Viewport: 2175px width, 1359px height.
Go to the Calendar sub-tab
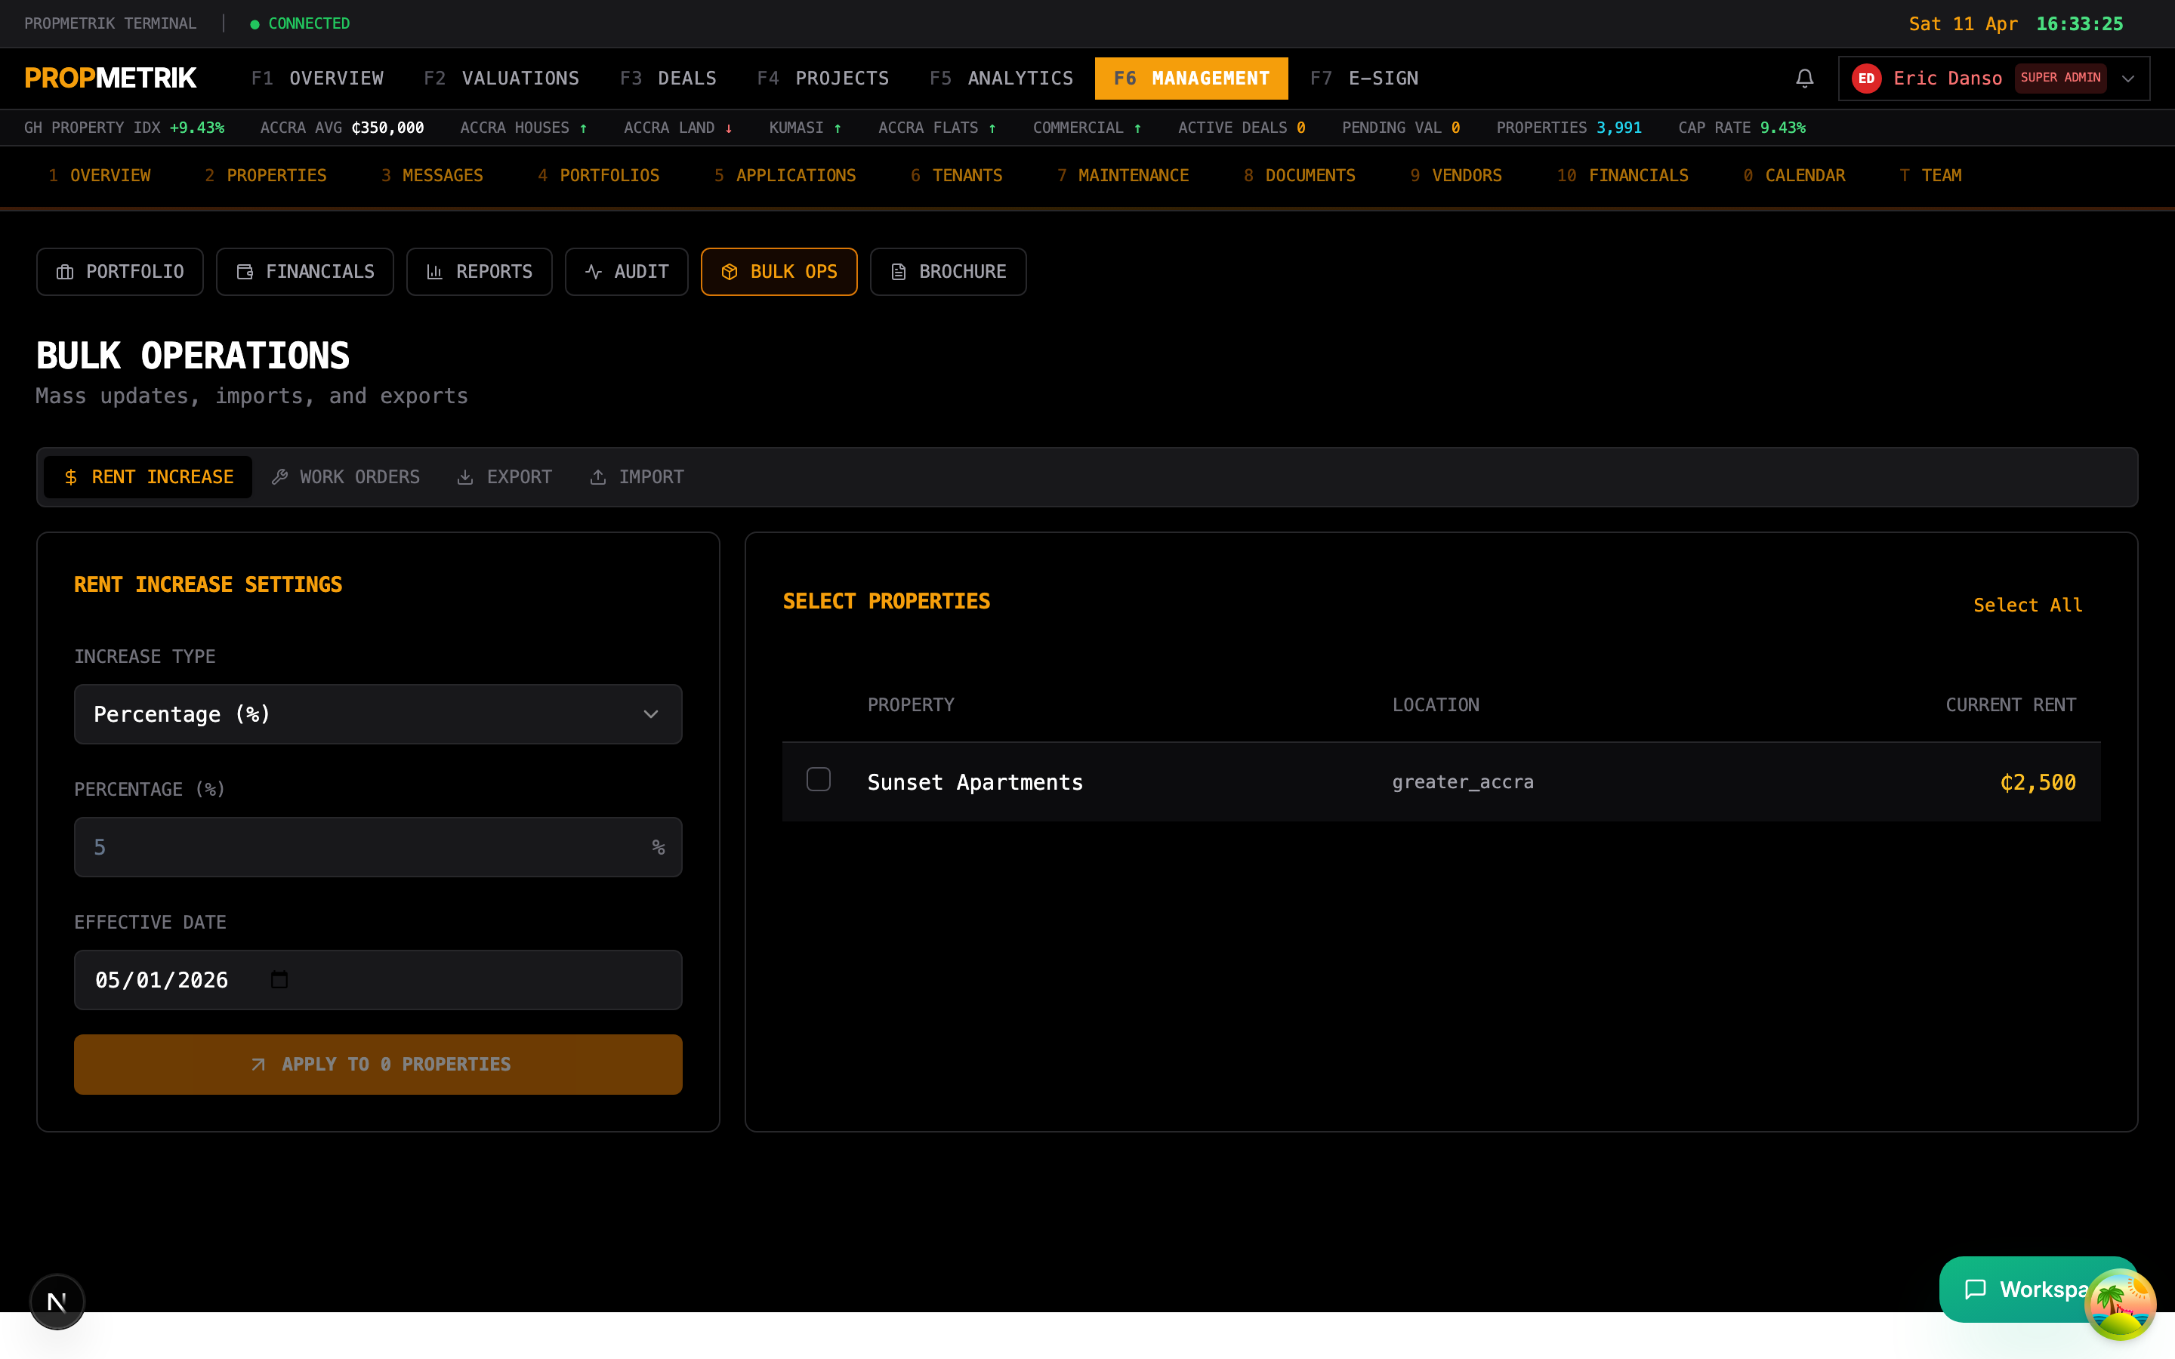1794,175
